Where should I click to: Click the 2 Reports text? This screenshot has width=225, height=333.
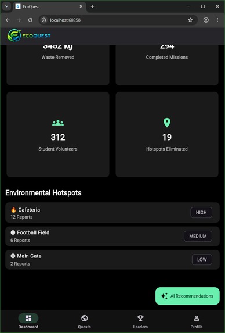click(20, 264)
